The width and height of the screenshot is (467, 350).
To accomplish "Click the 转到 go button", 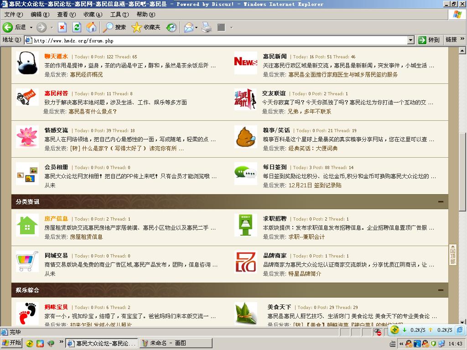I will tap(429, 40).
